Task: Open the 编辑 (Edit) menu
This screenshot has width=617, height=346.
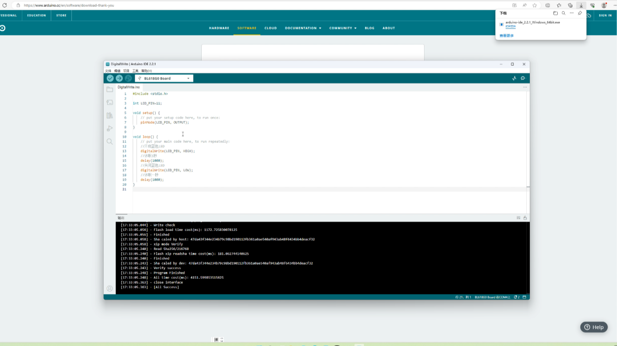Action: pyautogui.click(x=117, y=71)
